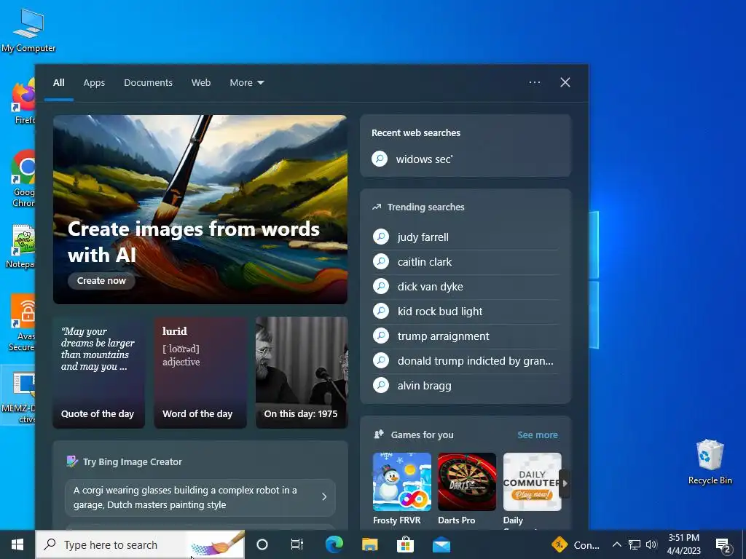
Task: Select the Google Chrome desktop shortcut
Action: (23, 179)
